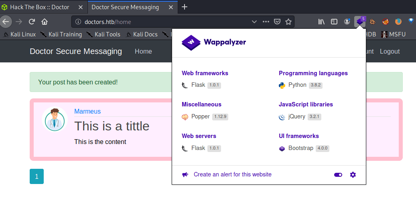Image resolution: width=416 pixels, height=204 pixels.
Task: Open the site information icon in address bar
Action: click(x=78, y=22)
